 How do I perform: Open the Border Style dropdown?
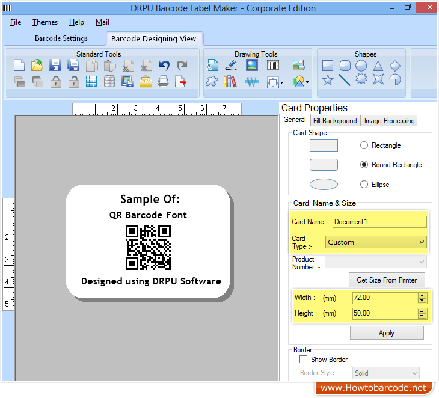(386, 373)
